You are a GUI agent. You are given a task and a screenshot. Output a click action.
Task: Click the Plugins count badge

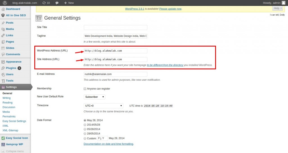coord(19,68)
